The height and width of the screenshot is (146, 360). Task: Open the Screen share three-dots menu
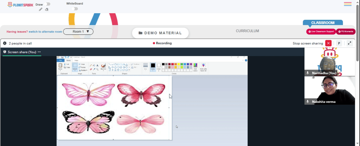(x=39, y=52)
